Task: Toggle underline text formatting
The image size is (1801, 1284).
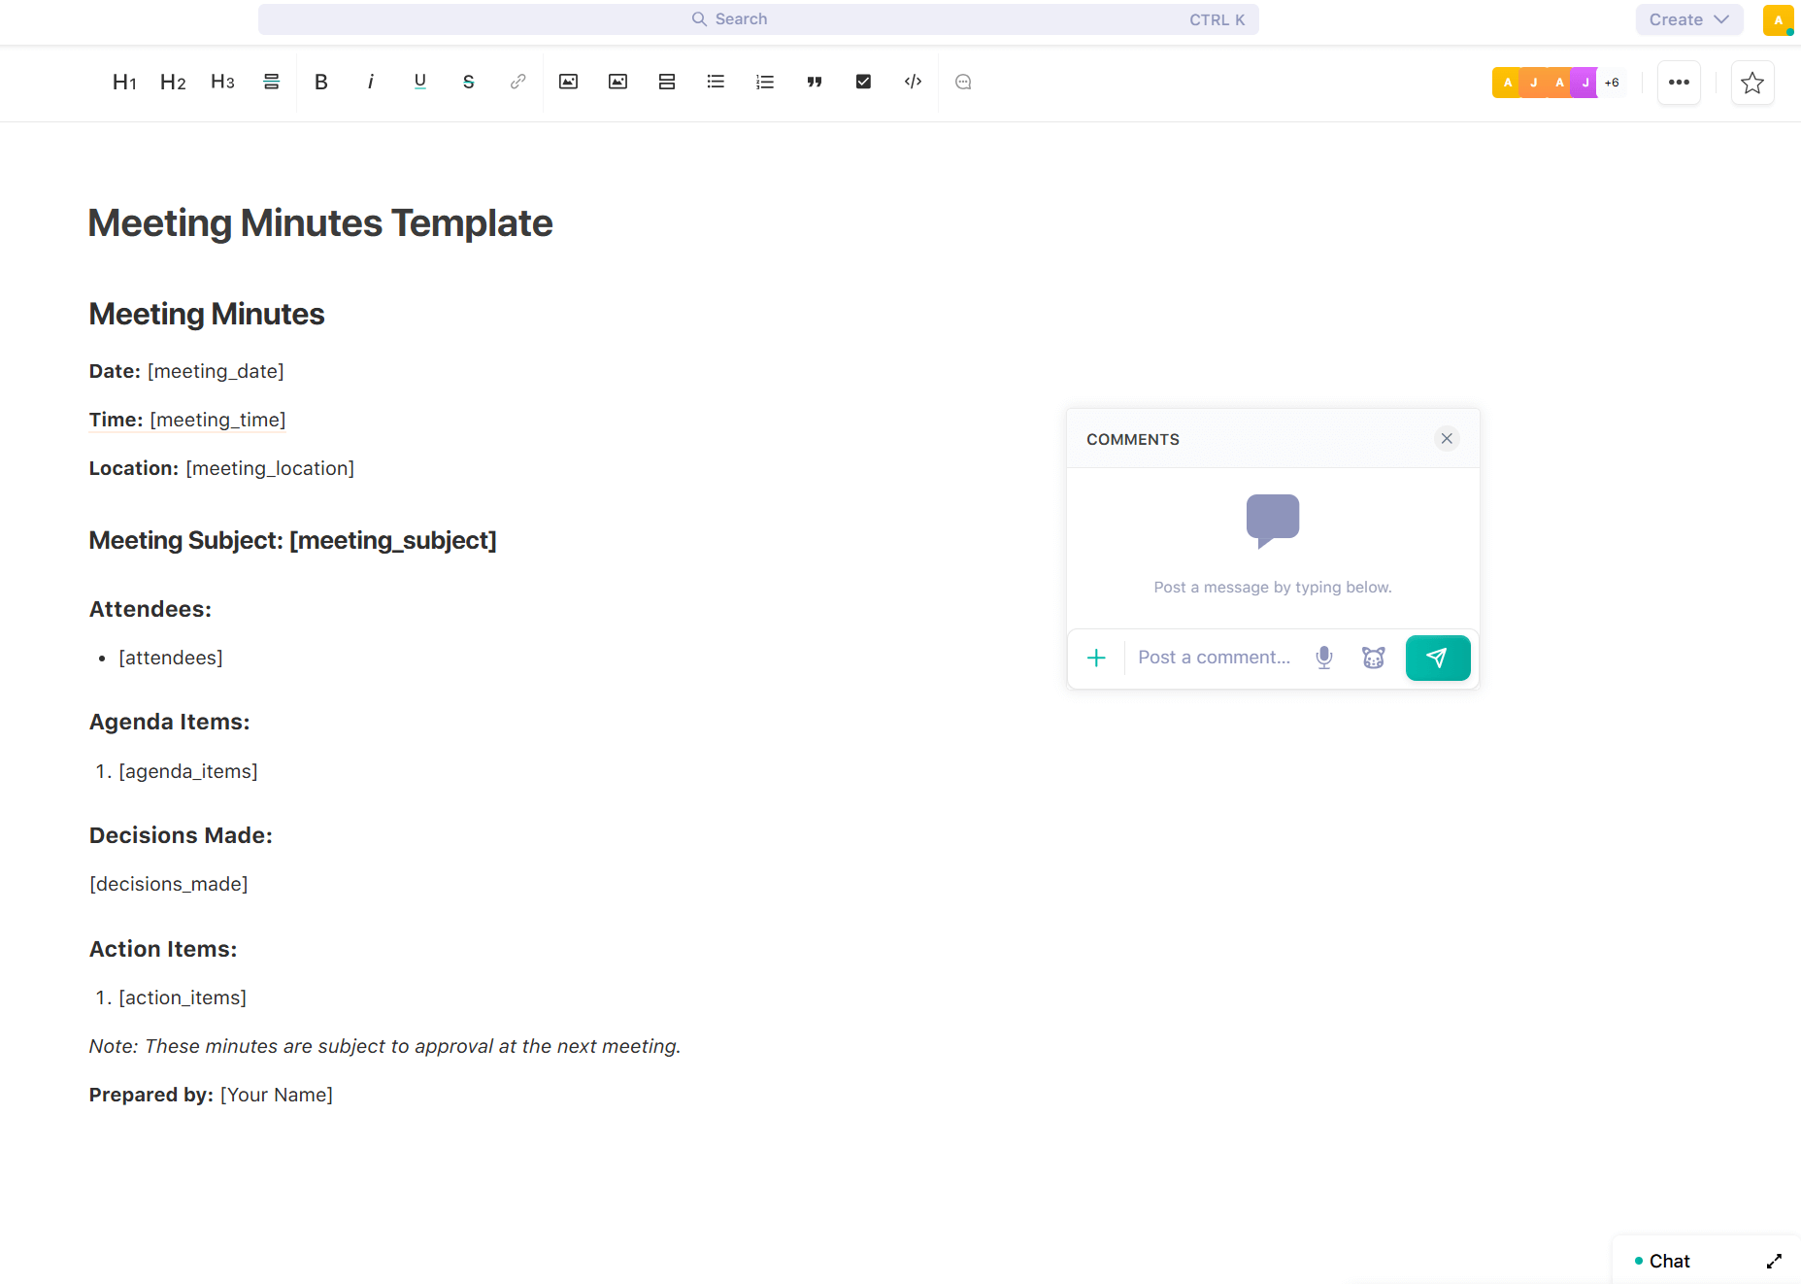Action: point(419,83)
